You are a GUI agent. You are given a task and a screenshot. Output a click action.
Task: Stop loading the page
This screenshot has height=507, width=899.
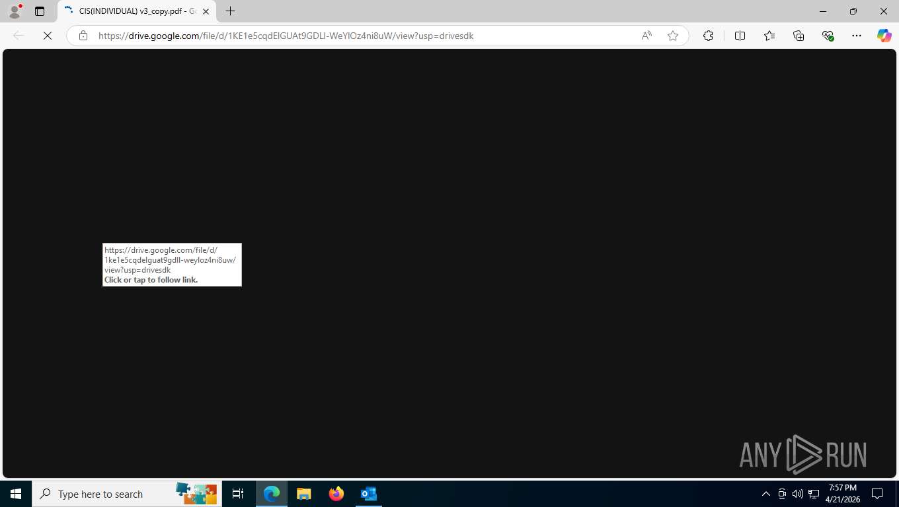(48, 36)
